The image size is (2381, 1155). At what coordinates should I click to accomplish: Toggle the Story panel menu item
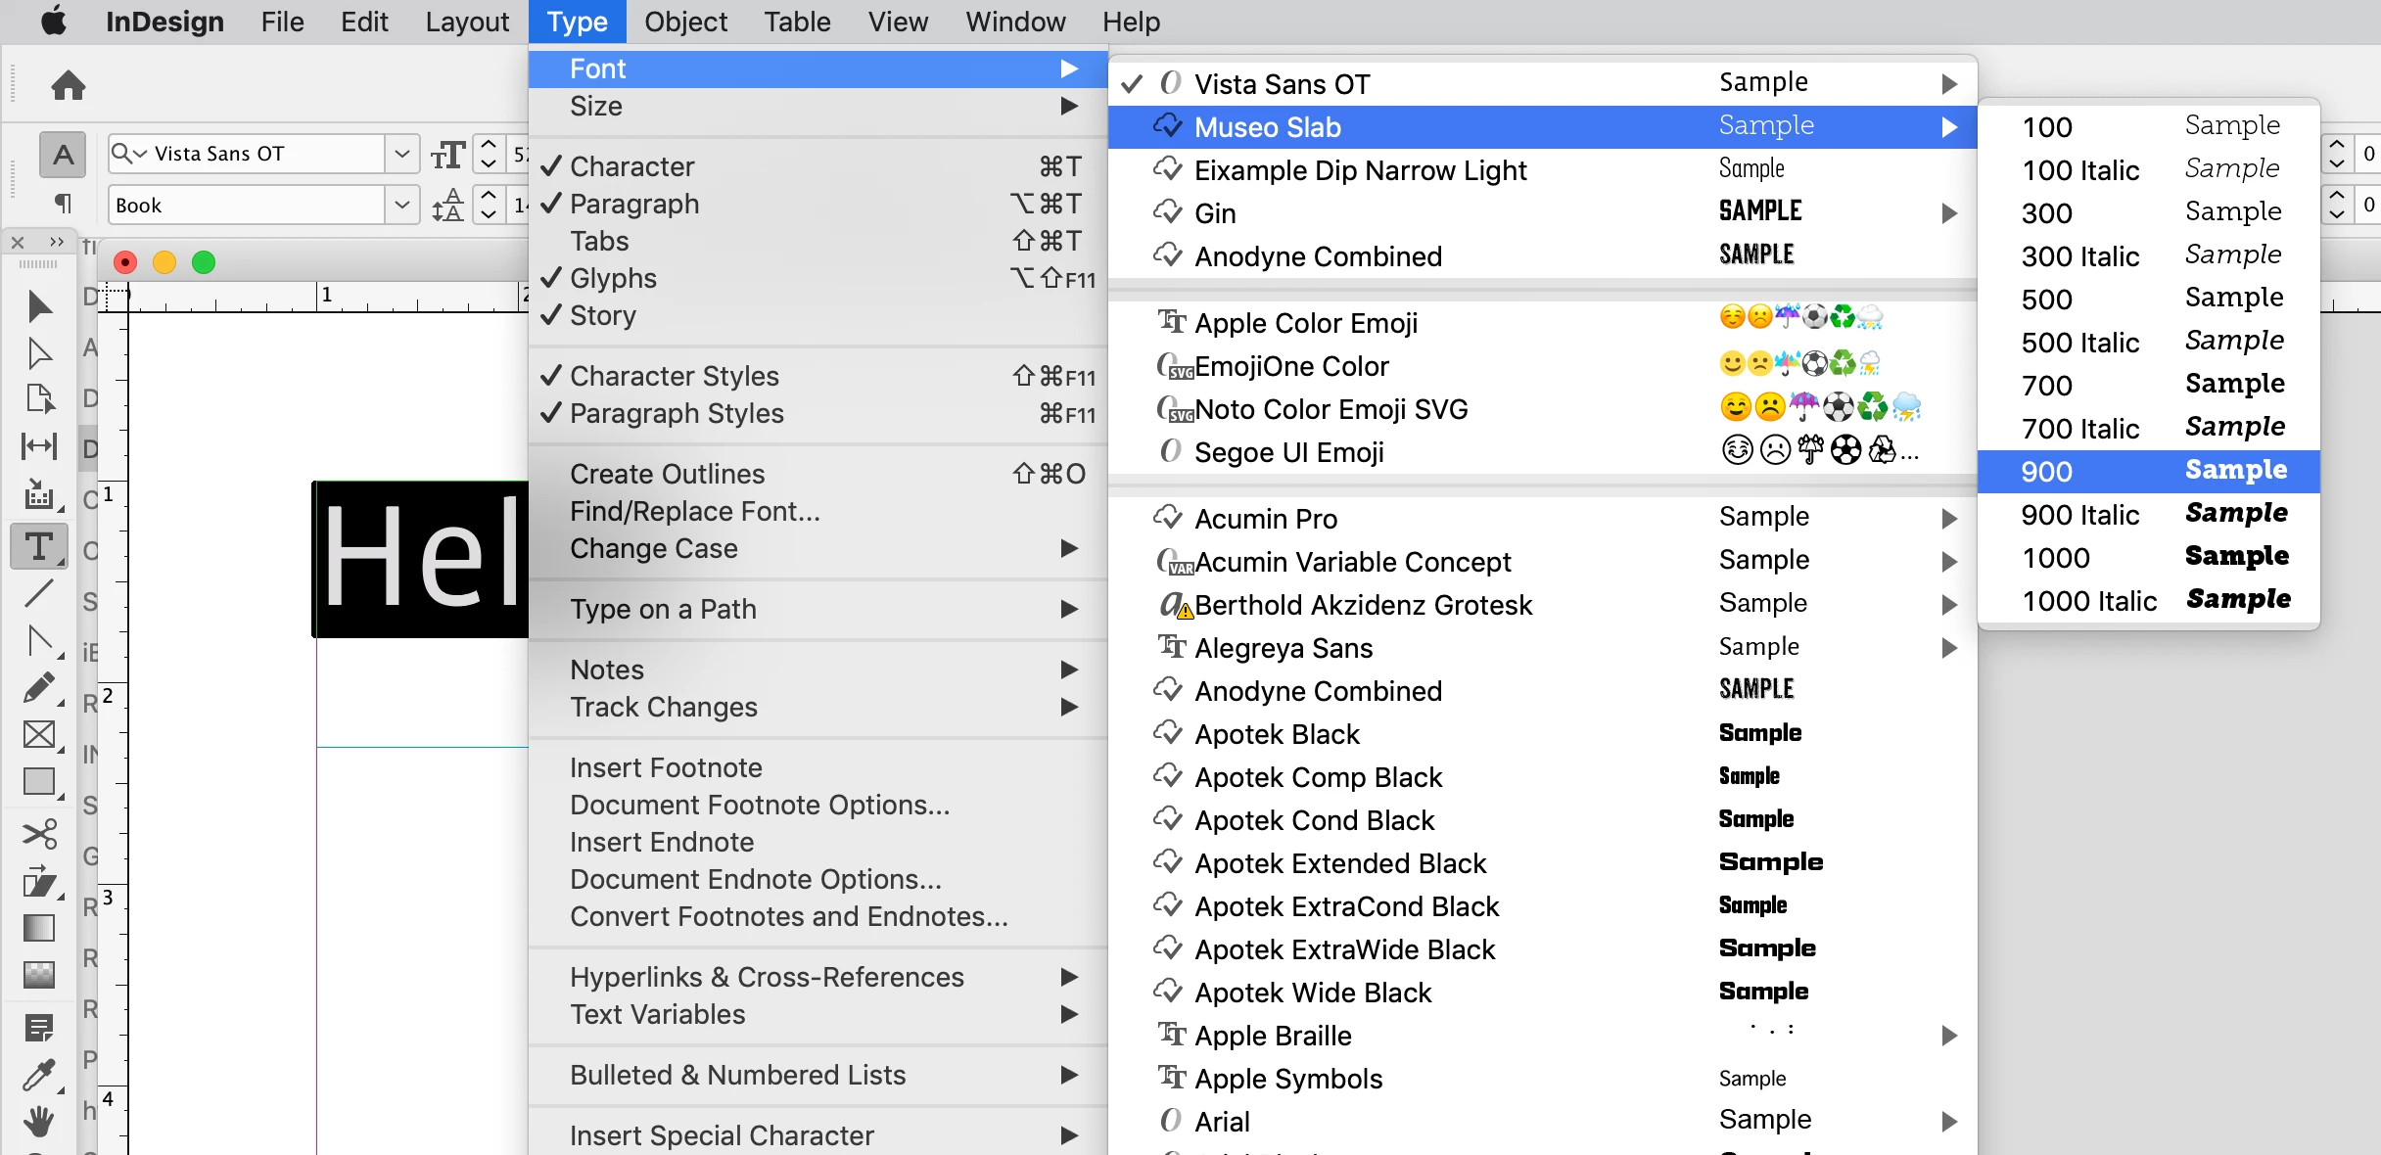(x=602, y=316)
